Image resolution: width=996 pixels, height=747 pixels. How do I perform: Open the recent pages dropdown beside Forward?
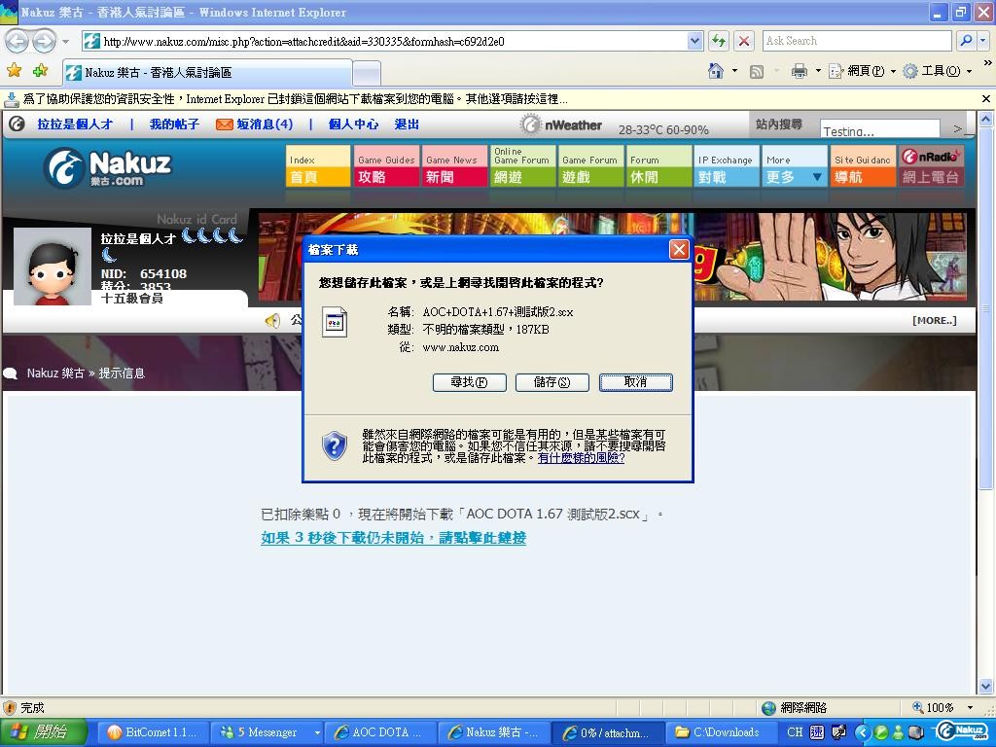pyautogui.click(x=65, y=42)
